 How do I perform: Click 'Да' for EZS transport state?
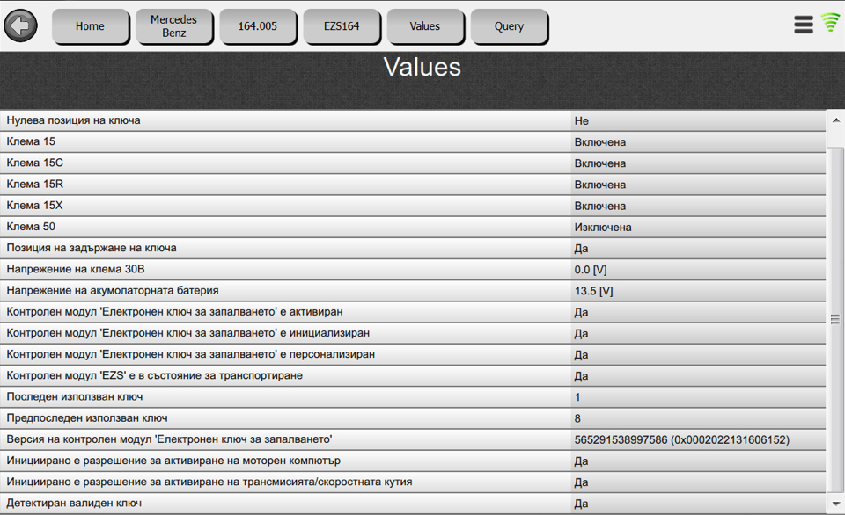581,376
